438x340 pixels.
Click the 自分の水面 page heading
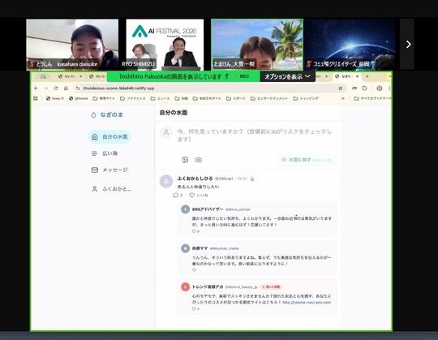pyautogui.click(x=174, y=113)
